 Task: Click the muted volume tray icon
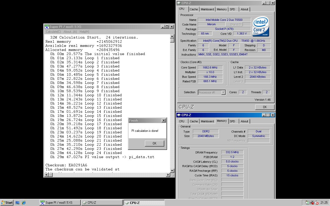[x=316, y=203]
